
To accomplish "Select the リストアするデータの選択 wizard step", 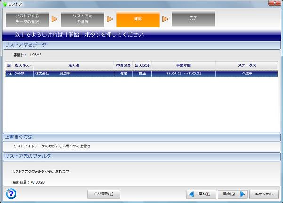I will [x=27, y=19].
